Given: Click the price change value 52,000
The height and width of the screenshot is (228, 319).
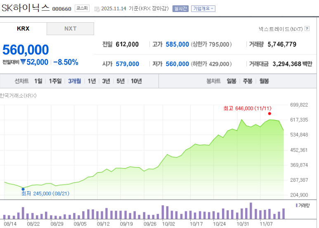Looking at the screenshot, I should [37, 62].
